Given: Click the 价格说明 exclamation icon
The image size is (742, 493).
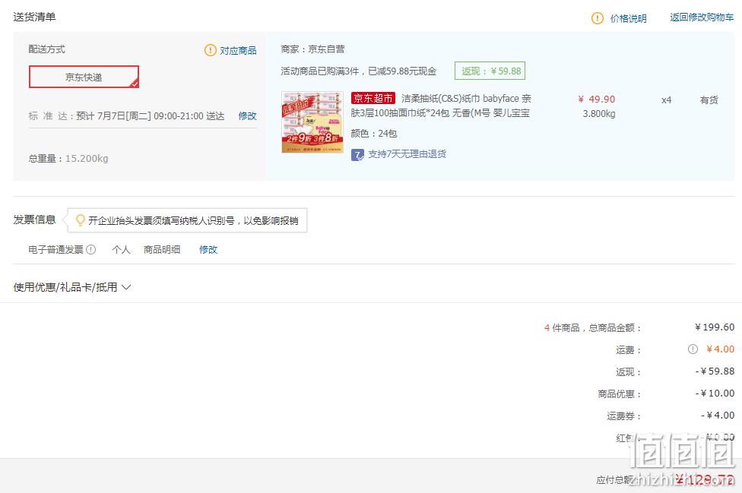Looking at the screenshot, I should pyautogui.click(x=598, y=18).
